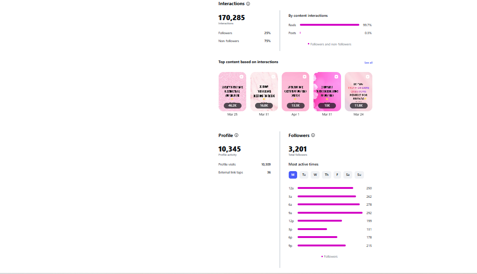Click the info icon beside Interactions heading
Screen dimensions: 477x274
(248, 4)
